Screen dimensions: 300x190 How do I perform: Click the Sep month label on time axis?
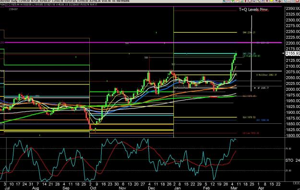coord(66,188)
